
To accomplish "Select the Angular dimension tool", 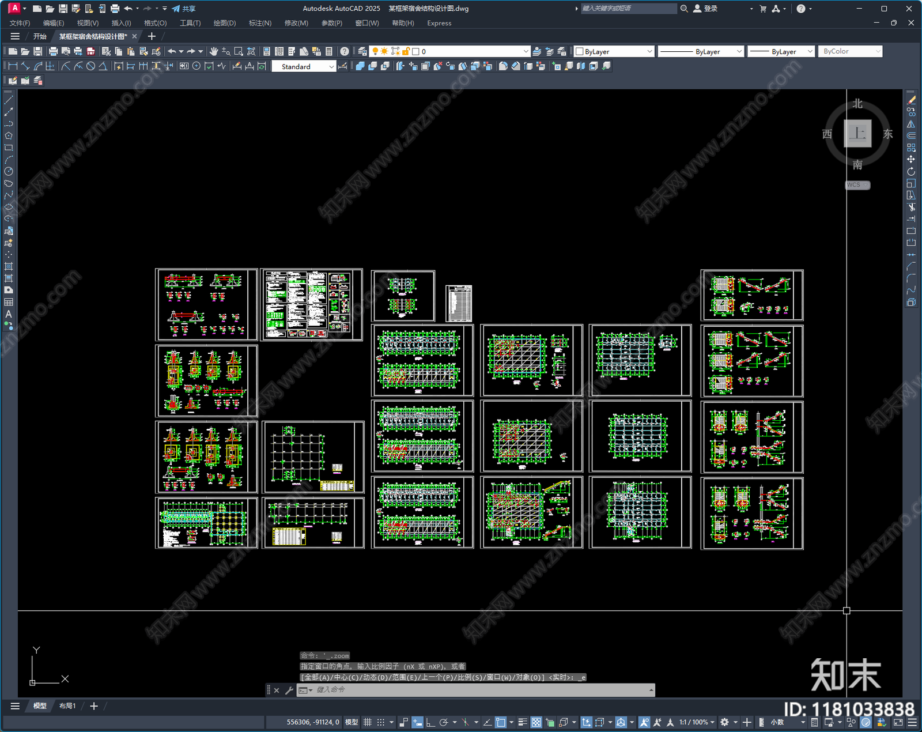I will [103, 66].
